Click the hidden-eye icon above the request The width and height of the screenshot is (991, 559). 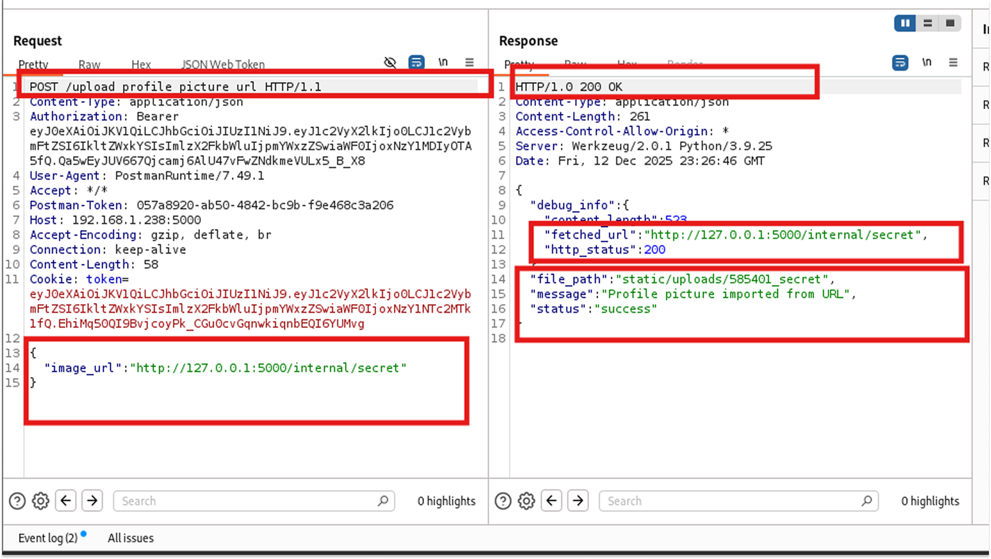coord(390,62)
